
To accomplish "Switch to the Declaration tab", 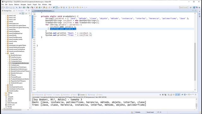I will tap(65, 95).
